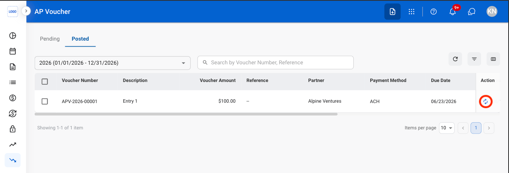Toggle the select-all header checkbox
The width and height of the screenshot is (509, 173).
pos(45,82)
